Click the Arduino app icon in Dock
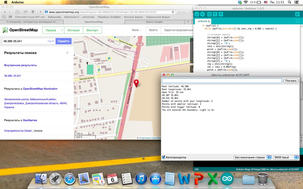Viewport: 303px width, 189px height. 227,179
